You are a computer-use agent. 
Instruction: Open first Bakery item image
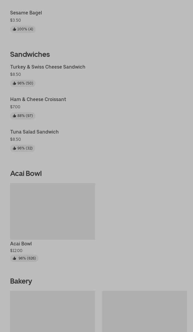(x=52, y=311)
